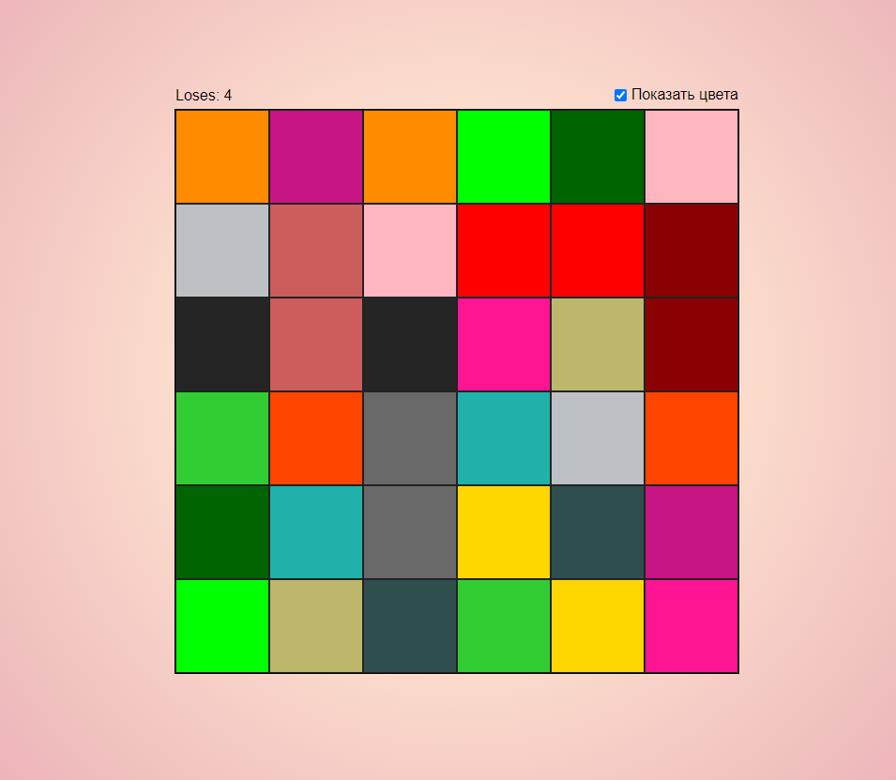Select a red tile in the second row
Viewport: 896px width, 780px height.
pos(503,250)
